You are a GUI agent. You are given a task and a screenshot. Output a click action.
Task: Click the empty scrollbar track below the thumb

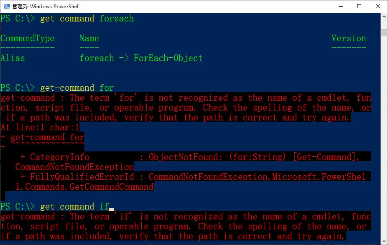[x=384, y=144]
